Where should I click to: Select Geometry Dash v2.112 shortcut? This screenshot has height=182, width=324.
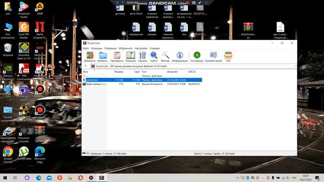click(24, 51)
